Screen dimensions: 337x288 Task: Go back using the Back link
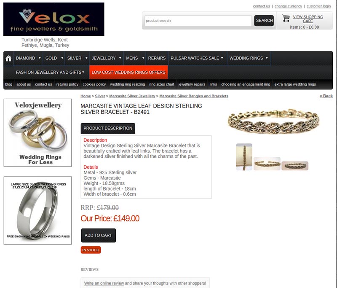tap(326, 96)
